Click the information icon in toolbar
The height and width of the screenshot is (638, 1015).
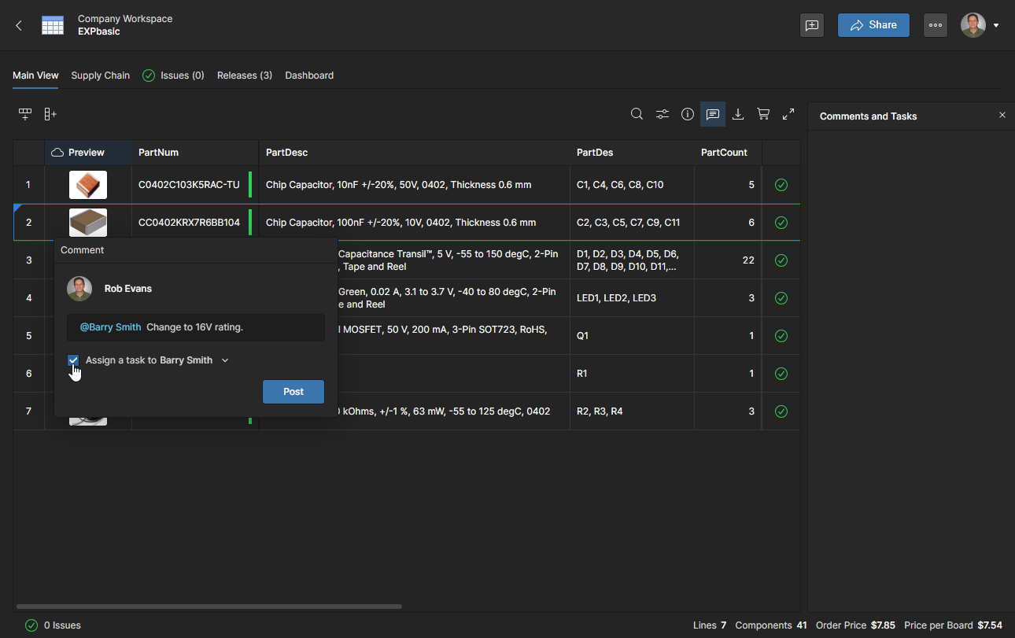coord(688,114)
